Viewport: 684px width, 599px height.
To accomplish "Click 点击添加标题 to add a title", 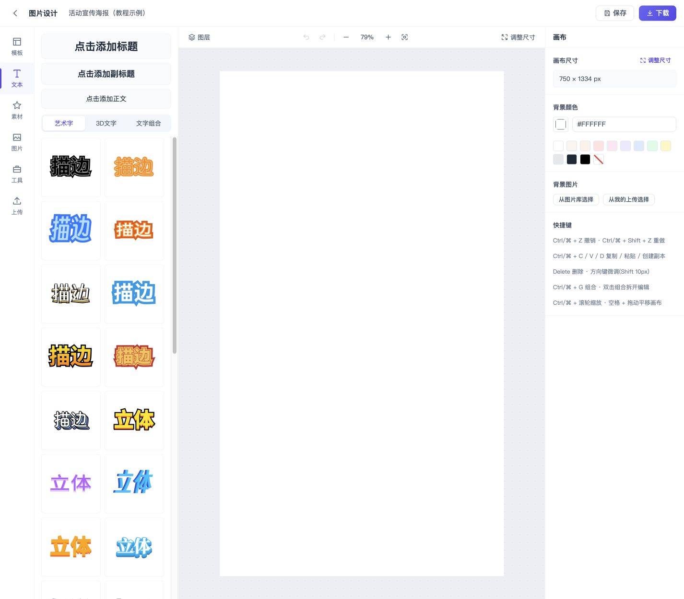I will 106,46.
